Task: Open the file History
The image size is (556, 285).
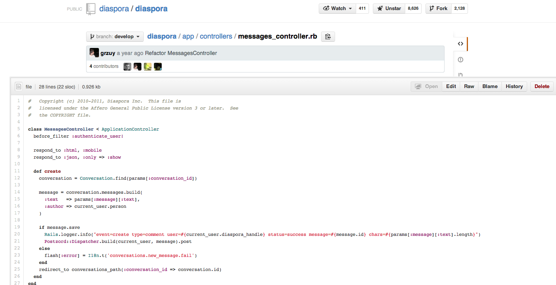Action: [x=514, y=87]
